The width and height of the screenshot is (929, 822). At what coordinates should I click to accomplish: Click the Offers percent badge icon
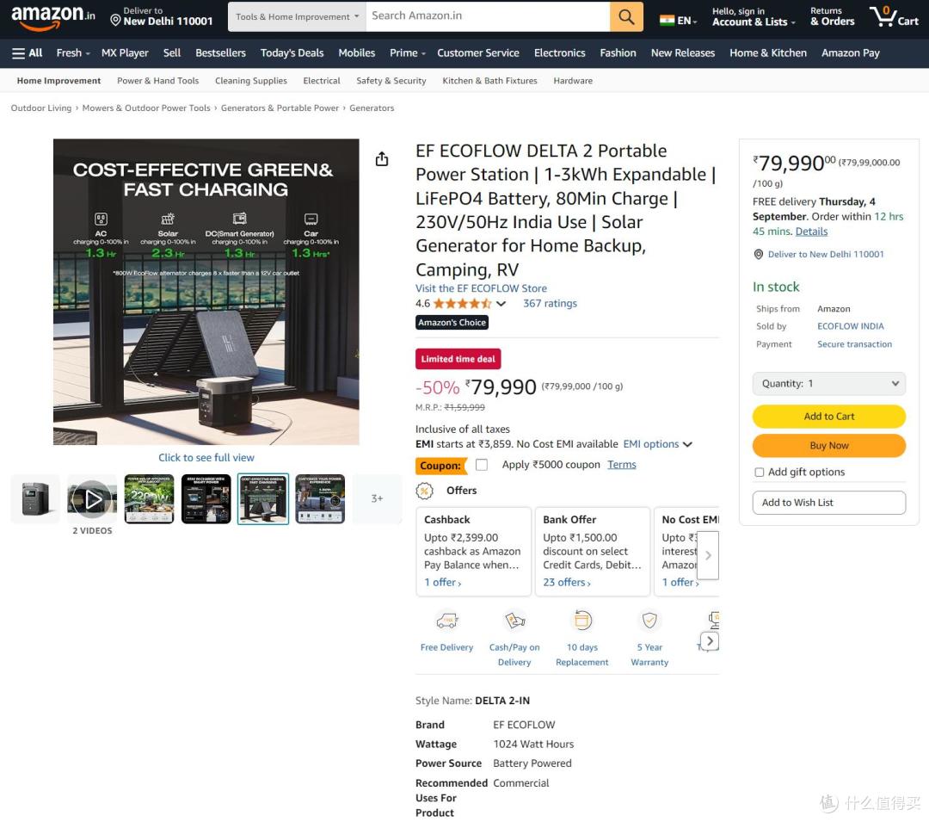coord(424,491)
